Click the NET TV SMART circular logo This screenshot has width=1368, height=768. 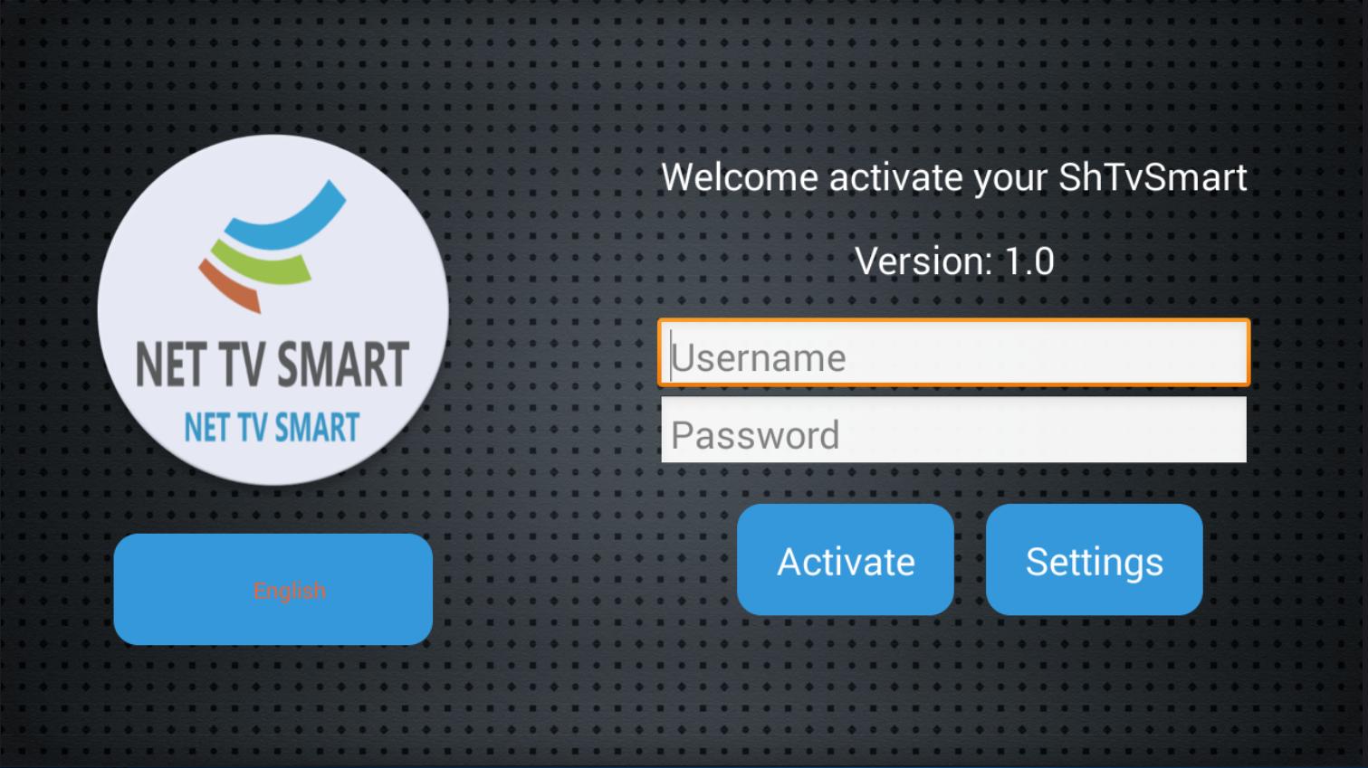click(x=273, y=310)
